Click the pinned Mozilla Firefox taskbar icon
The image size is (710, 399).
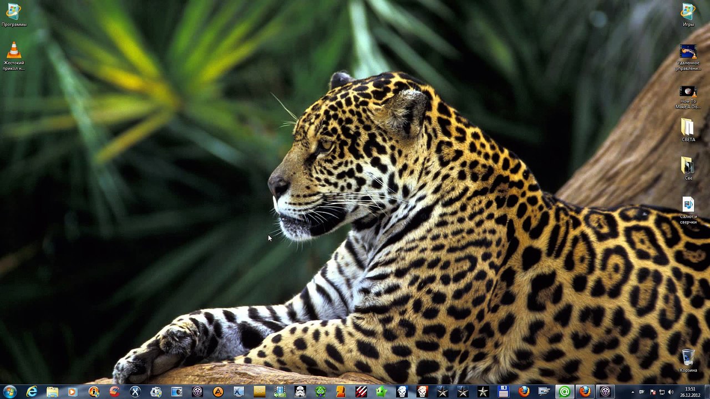pyautogui.click(x=524, y=392)
